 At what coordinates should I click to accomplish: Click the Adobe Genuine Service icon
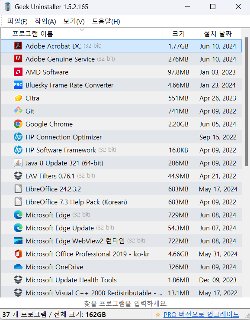point(18,59)
